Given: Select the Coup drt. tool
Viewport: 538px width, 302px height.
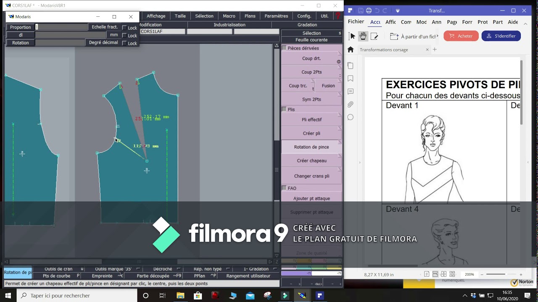Looking at the screenshot, I should [x=311, y=58].
